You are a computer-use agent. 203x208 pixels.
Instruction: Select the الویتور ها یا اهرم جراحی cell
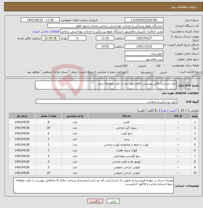click(x=126, y=162)
